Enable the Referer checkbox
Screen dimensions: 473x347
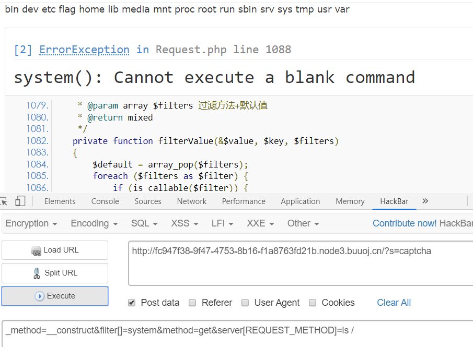(x=192, y=303)
